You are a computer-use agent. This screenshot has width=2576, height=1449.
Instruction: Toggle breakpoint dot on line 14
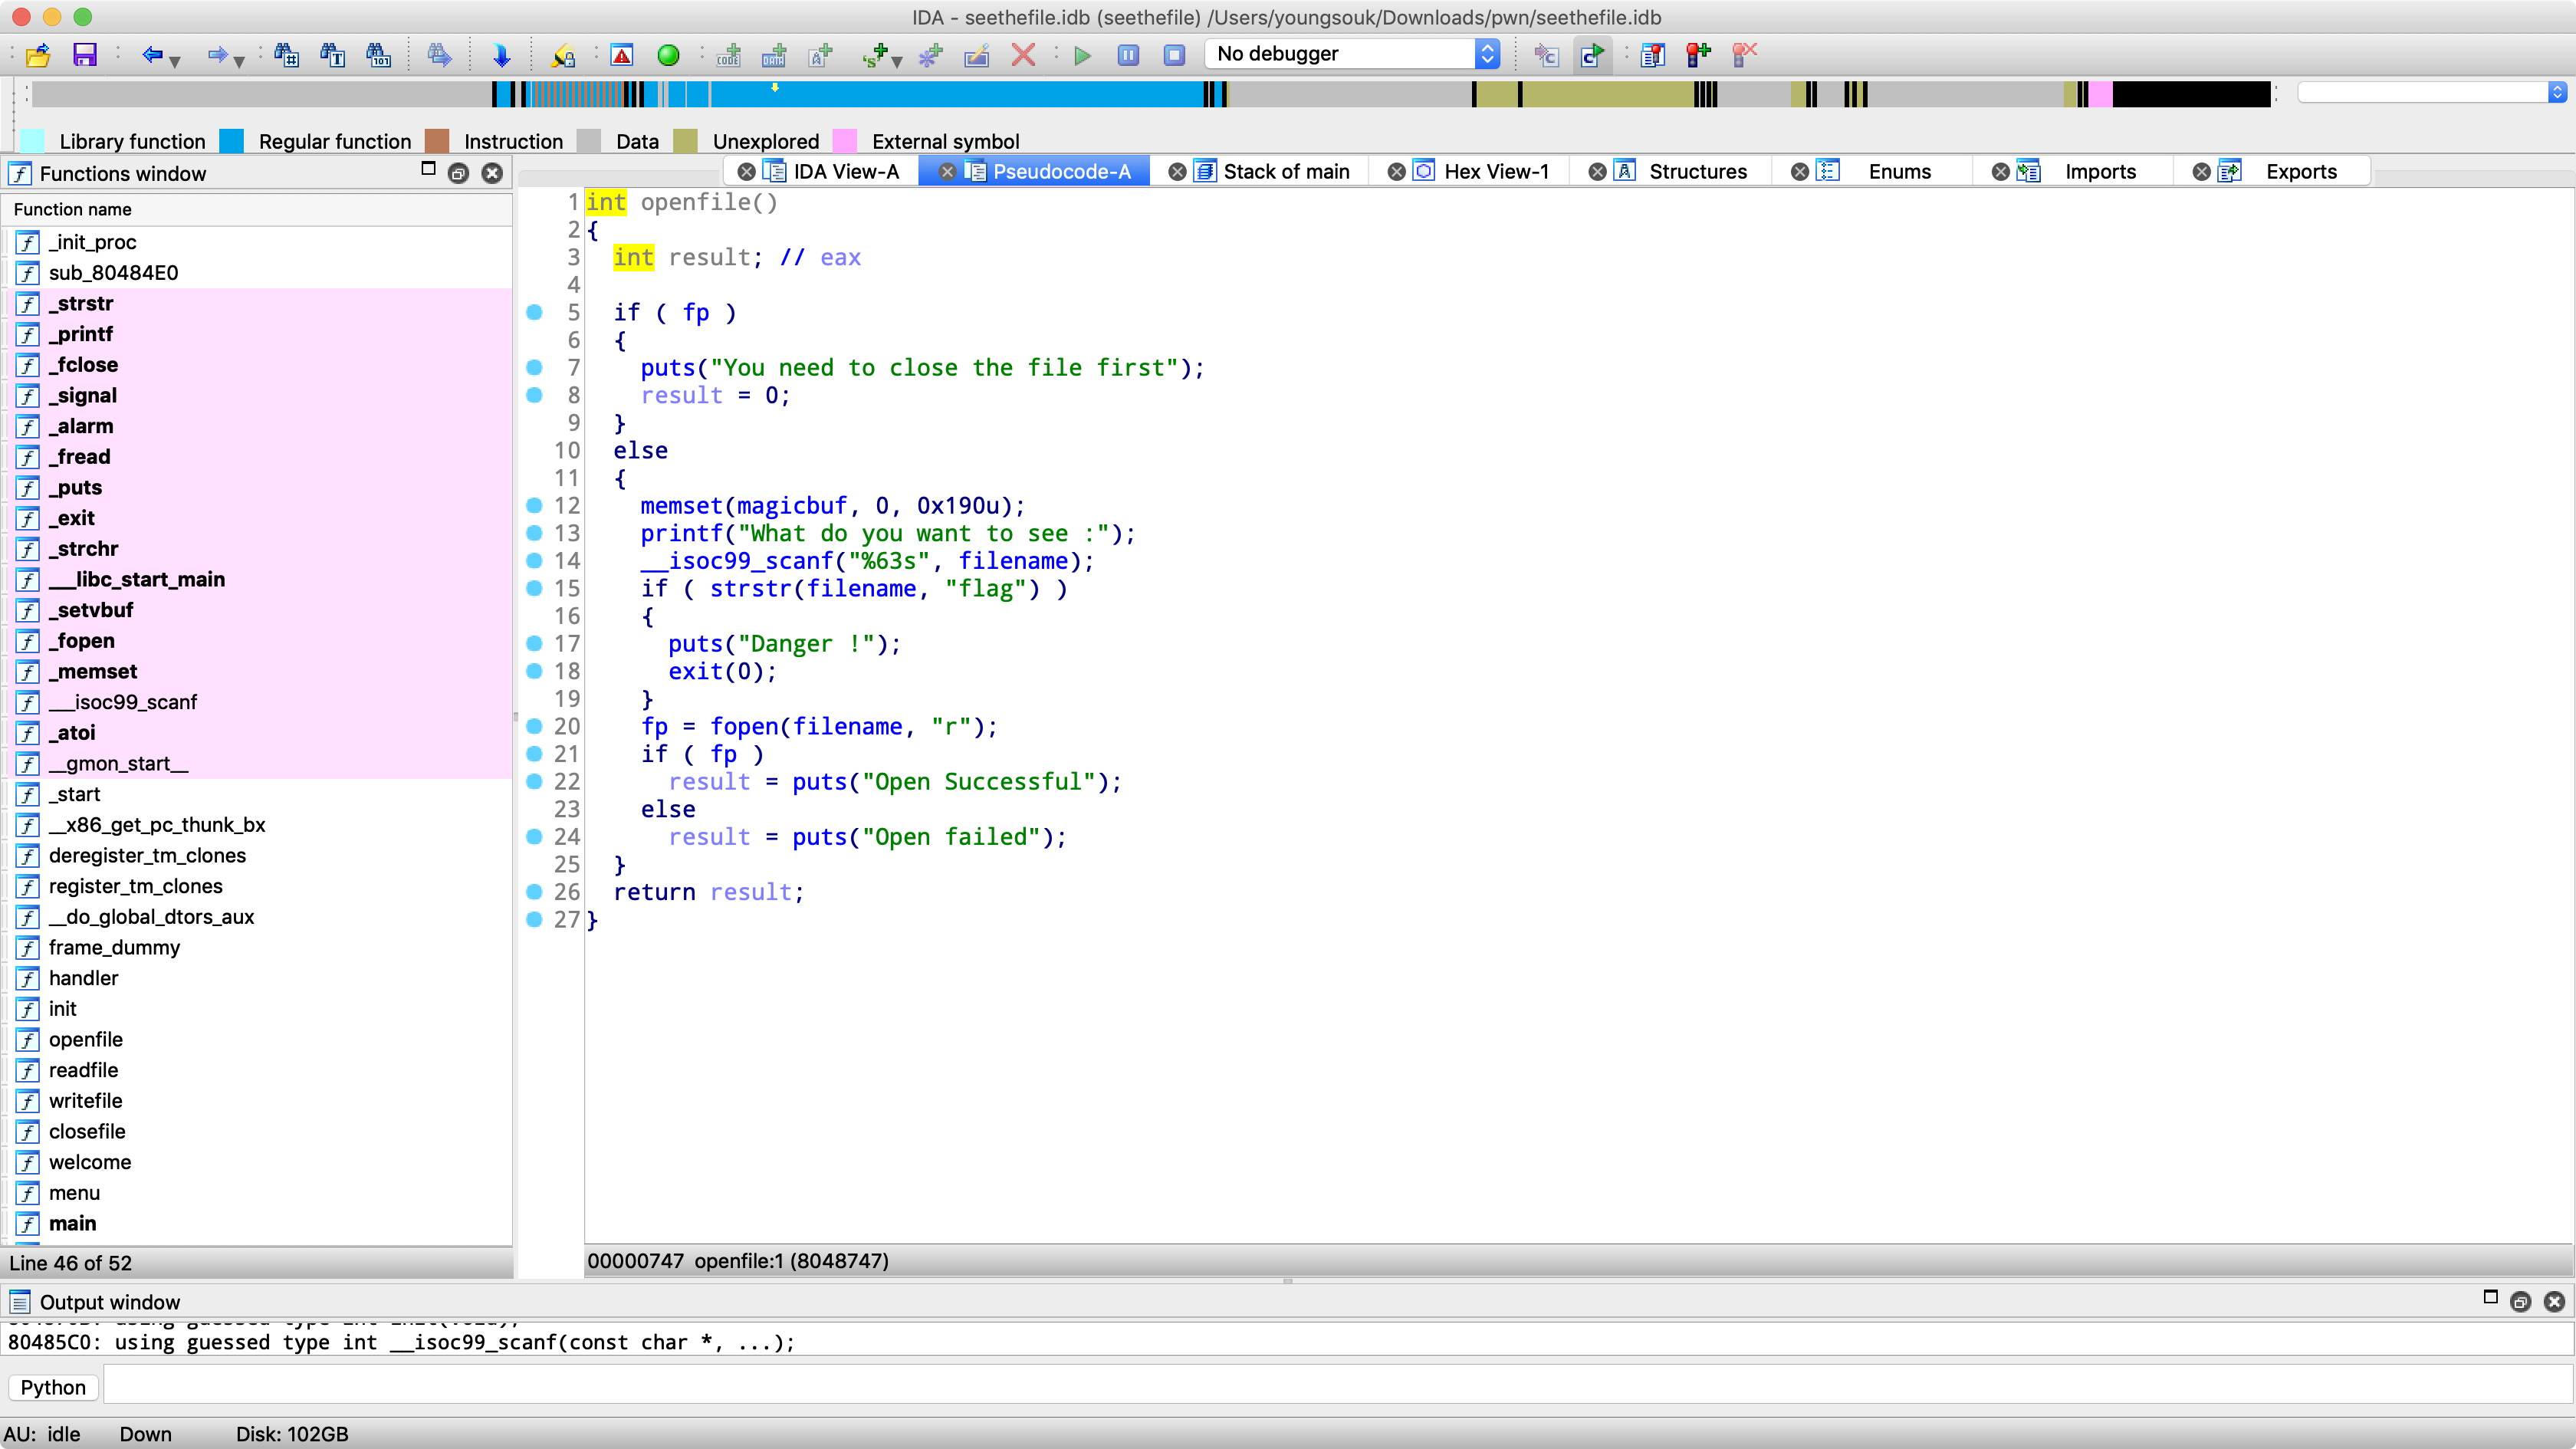point(534,561)
